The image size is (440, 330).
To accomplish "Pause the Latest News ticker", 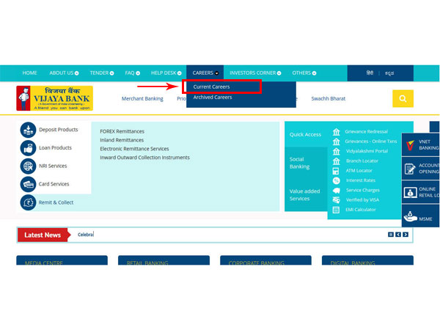I will click(391, 235).
